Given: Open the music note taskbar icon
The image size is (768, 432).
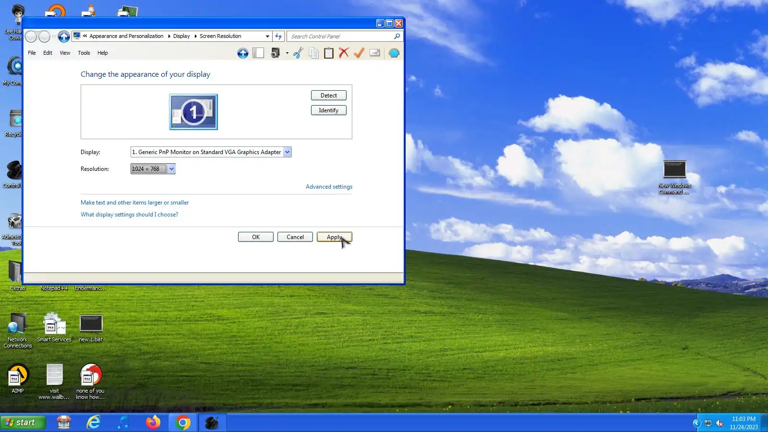Looking at the screenshot, I should click(123, 422).
